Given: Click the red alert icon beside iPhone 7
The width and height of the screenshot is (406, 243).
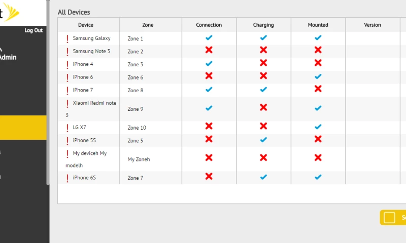Looking at the screenshot, I should point(67,90).
